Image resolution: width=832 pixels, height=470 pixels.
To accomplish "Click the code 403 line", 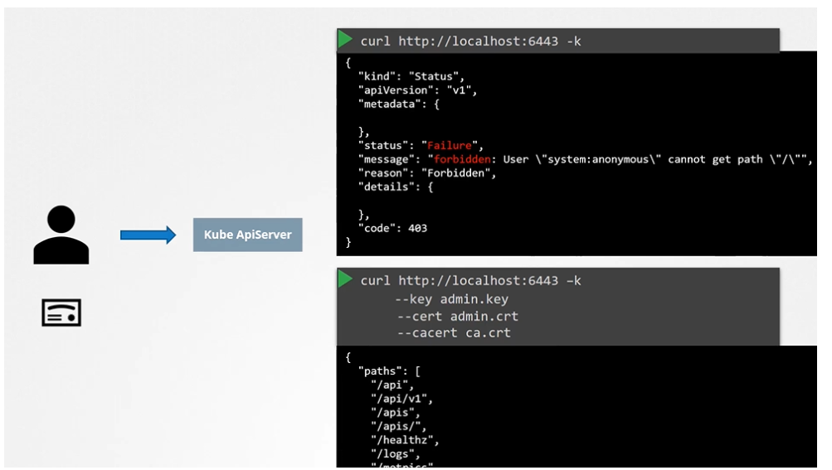I will (392, 228).
